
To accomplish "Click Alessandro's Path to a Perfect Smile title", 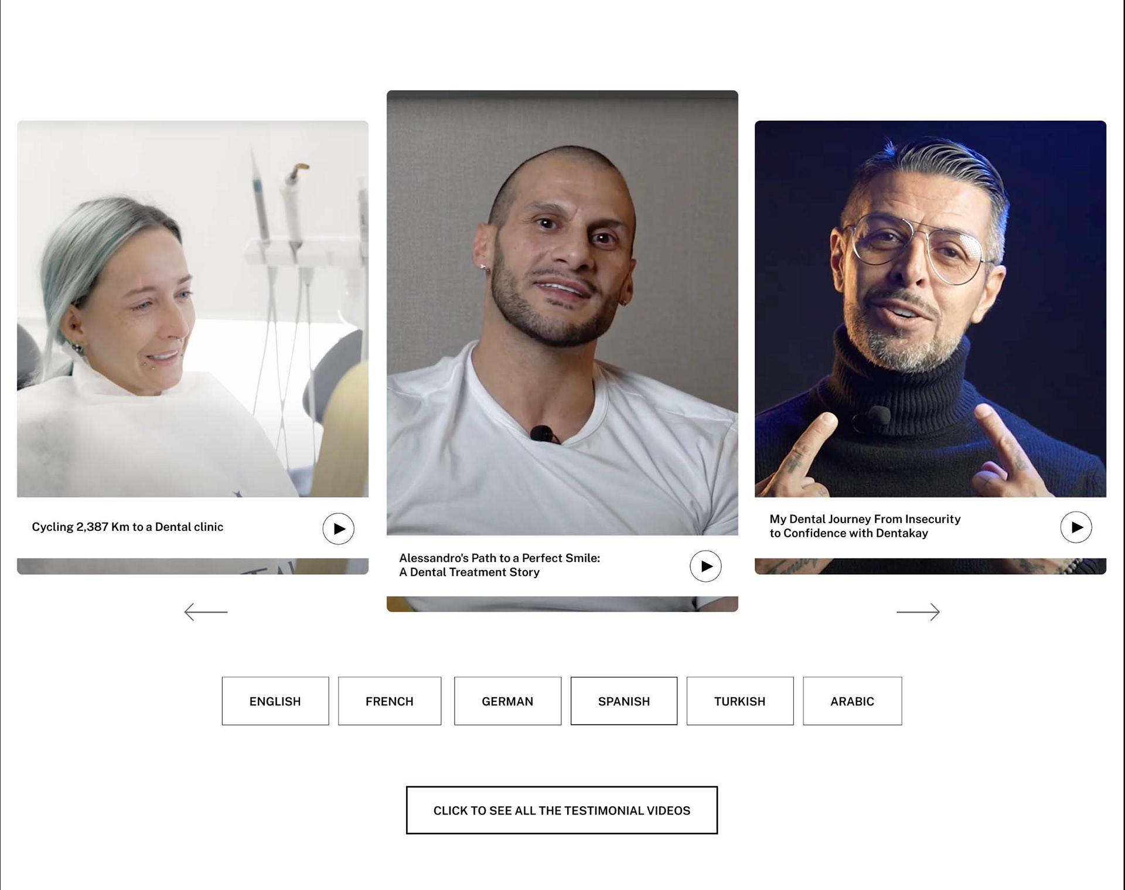I will coord(500,565).
